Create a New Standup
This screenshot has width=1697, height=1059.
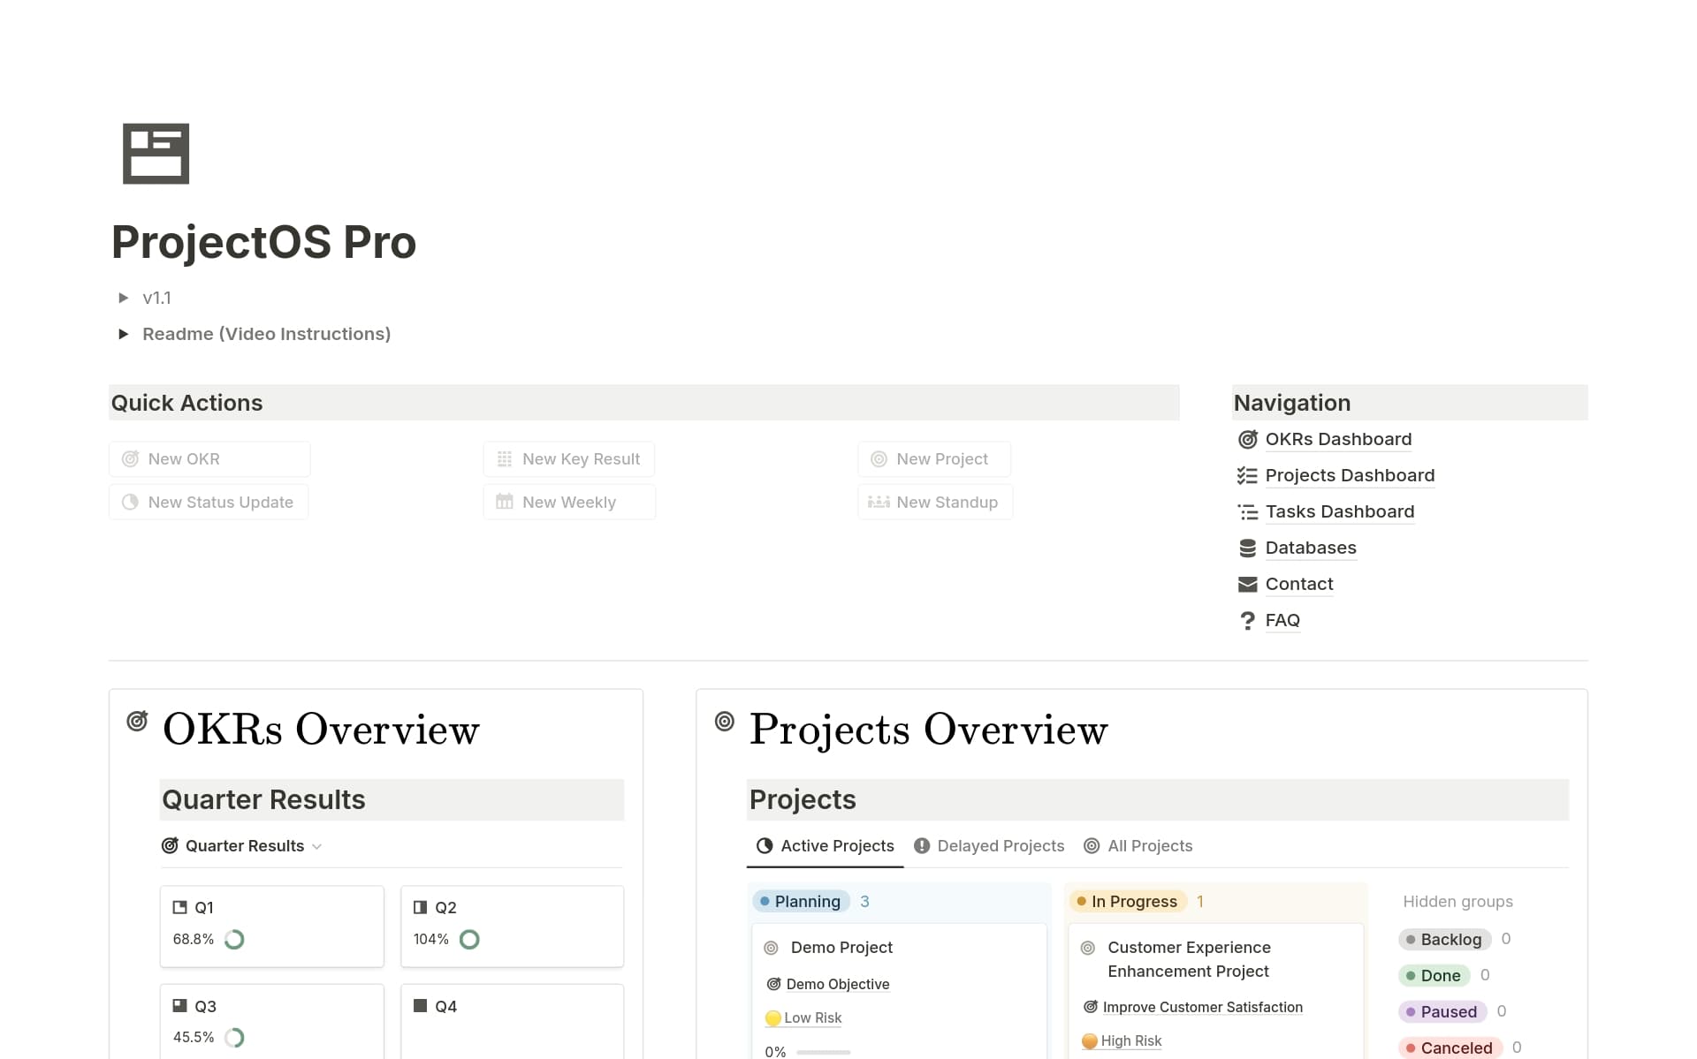[935, 502]
